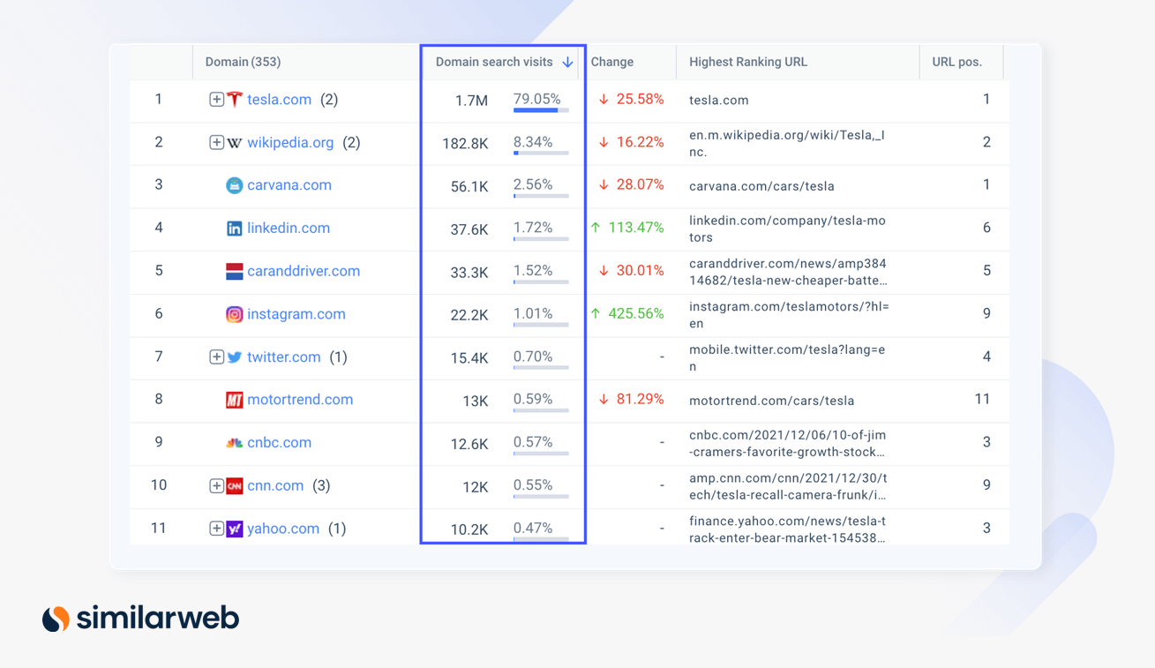1155x668 pixels.
Task: Sort by the Domain (353) column header
Action: (243, 62)
